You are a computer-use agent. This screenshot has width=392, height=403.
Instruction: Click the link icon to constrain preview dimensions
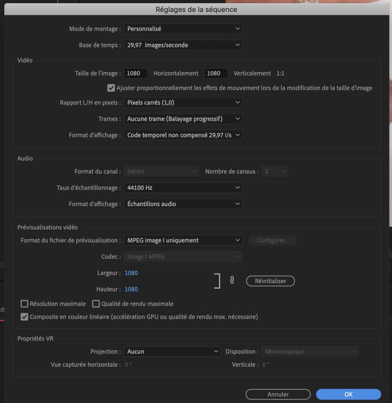[232, 281]
